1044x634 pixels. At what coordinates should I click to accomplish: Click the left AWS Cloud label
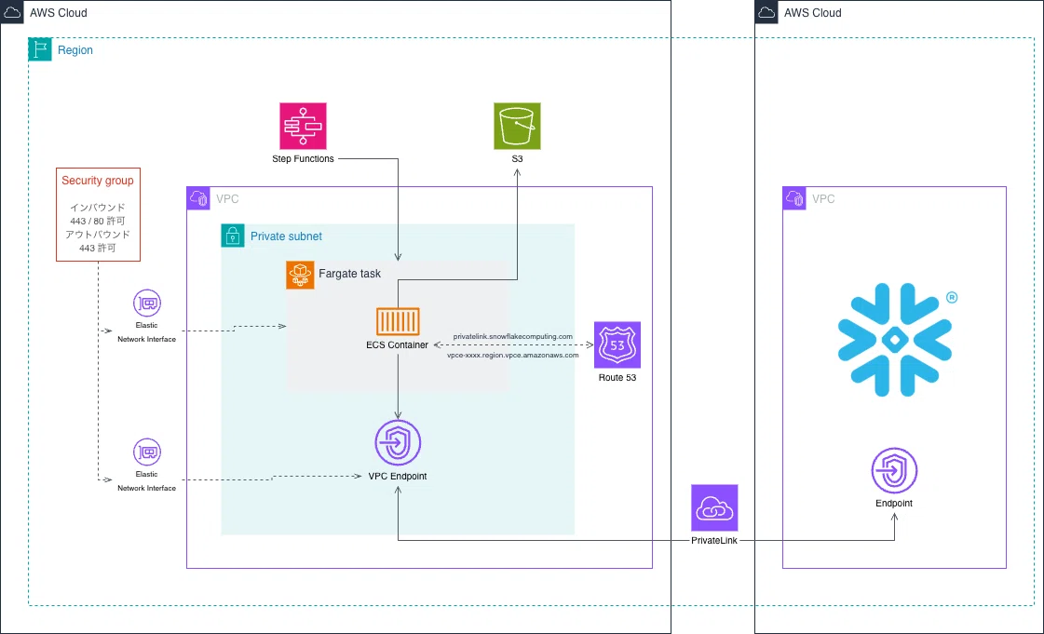coord(59,13)
